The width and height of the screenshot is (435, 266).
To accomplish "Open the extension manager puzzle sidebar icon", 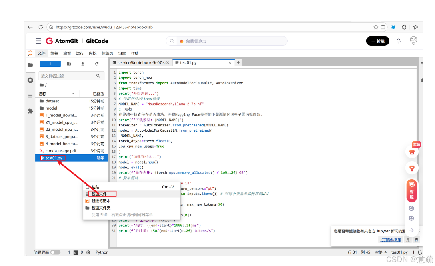I will (x=30, y=111).
